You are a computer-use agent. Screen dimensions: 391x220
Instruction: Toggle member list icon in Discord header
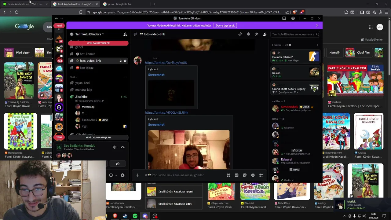pyautogui.click(x=265, y=34)
